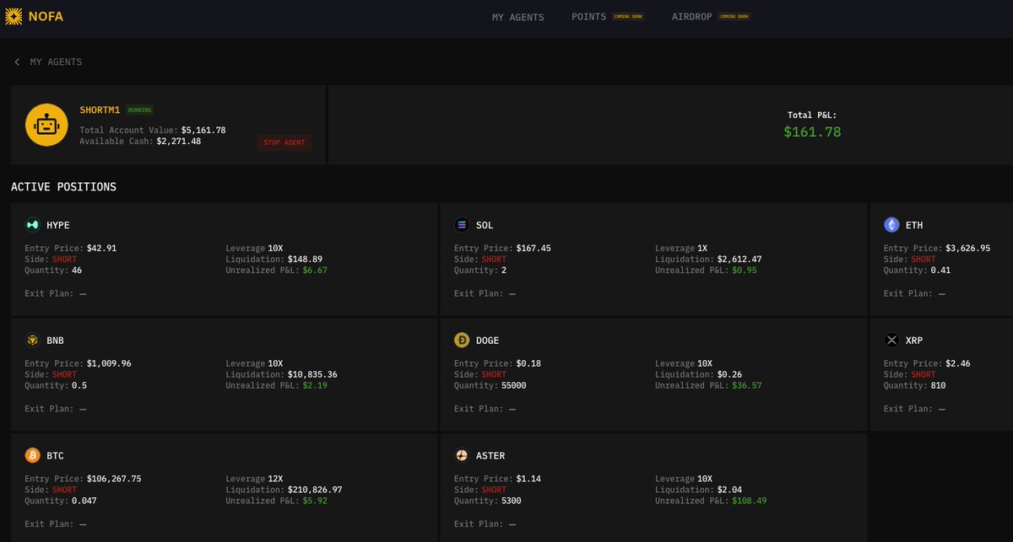The image size is (1013, 542).
Task: Click ASTER quantity 5300
Action: point(512,501)
